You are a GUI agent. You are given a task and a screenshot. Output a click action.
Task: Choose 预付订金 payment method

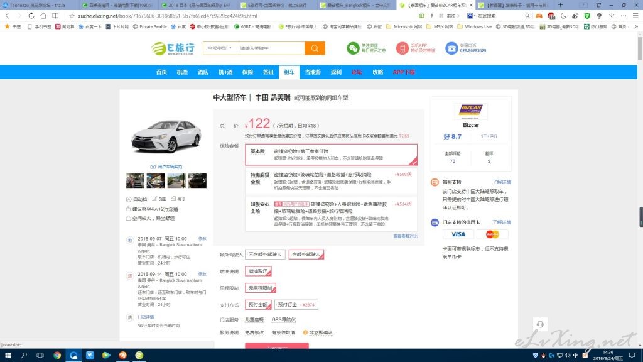296,305
